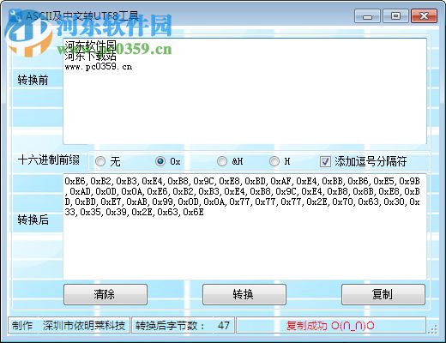Screen dimensions: 446x343
Task: Click the 河东下载站 line in the input box
Action: click(90, 56)
